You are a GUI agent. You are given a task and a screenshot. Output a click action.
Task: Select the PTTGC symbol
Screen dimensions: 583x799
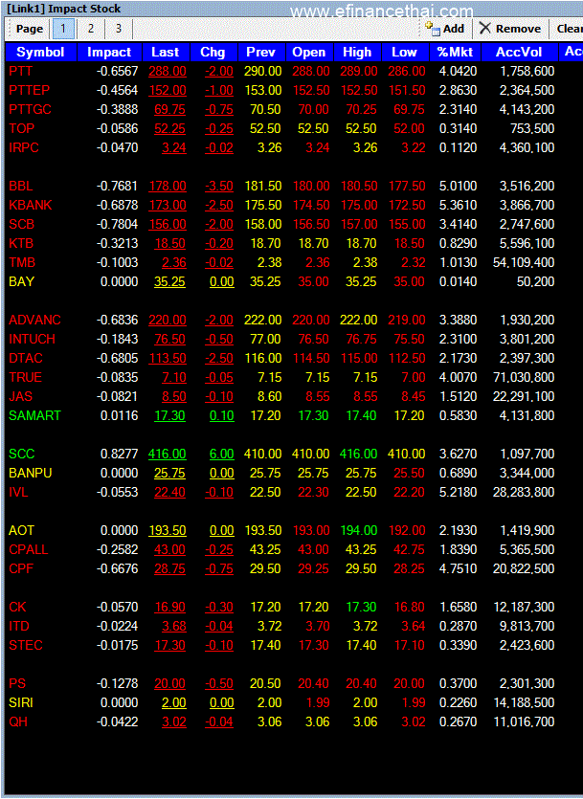(x=30, y=109)
